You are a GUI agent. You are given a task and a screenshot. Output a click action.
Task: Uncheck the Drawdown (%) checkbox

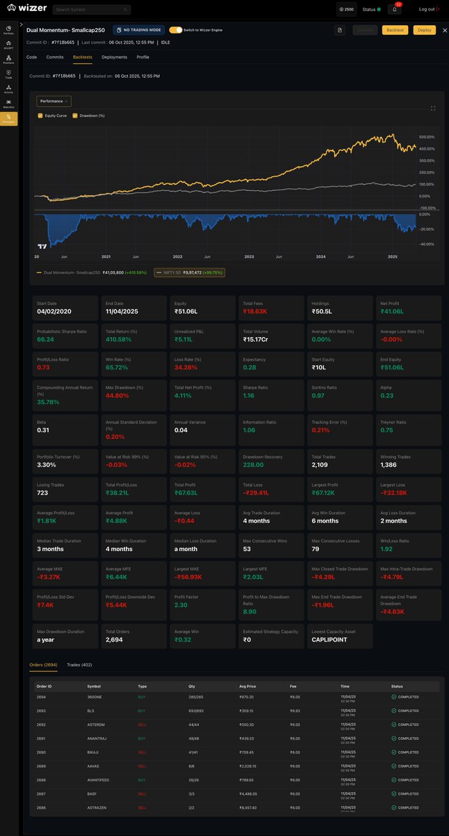76,115
